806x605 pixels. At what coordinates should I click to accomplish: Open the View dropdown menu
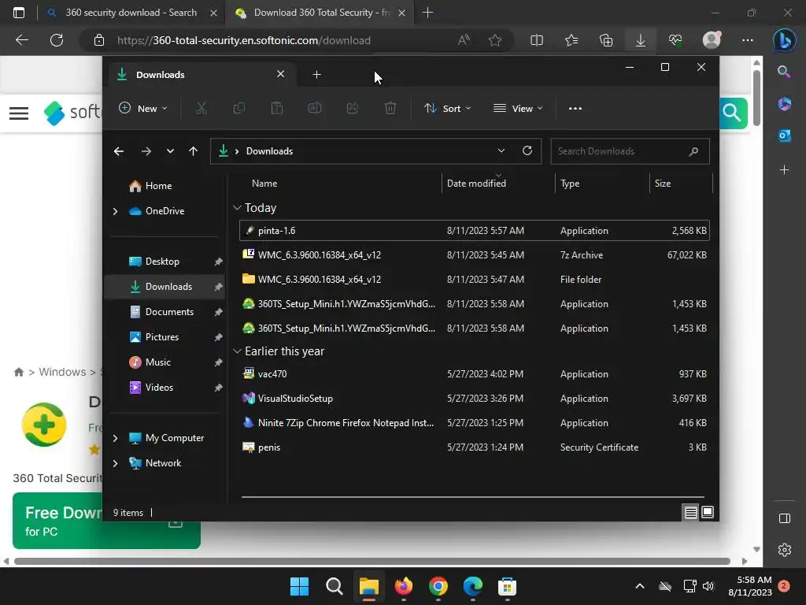click(518, 109)
